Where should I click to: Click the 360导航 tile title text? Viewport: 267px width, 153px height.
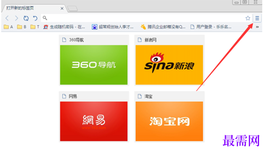[76, 40]
